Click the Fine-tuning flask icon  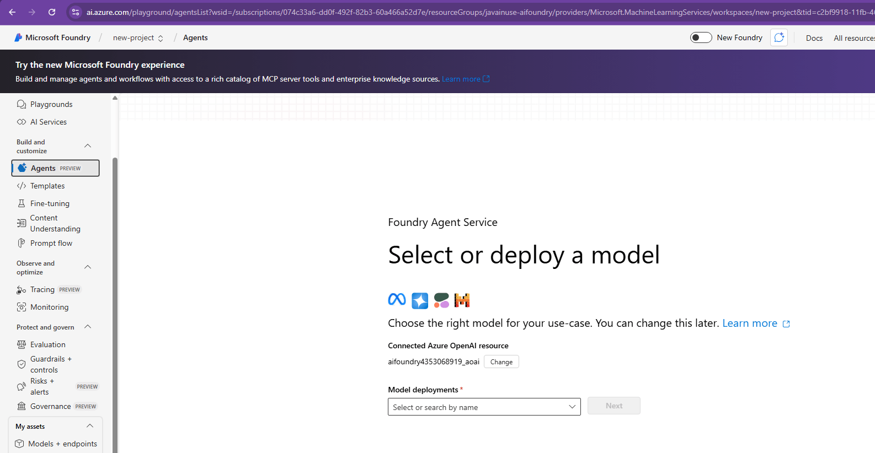click(x=22, y=203)
